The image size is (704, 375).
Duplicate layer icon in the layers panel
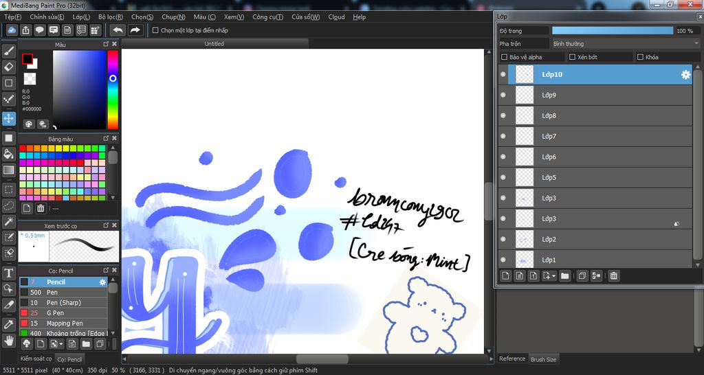tap(582, 276)
